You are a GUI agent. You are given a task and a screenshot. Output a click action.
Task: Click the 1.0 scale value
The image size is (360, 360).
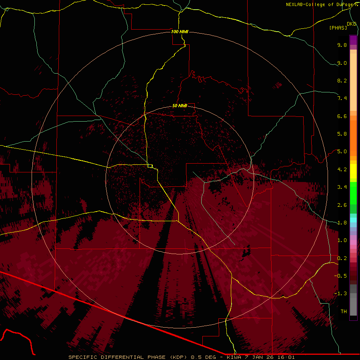[x=342, y=240]
